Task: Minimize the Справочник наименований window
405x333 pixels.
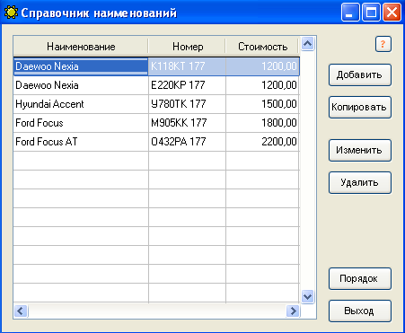Action: [x=350, y=13]
